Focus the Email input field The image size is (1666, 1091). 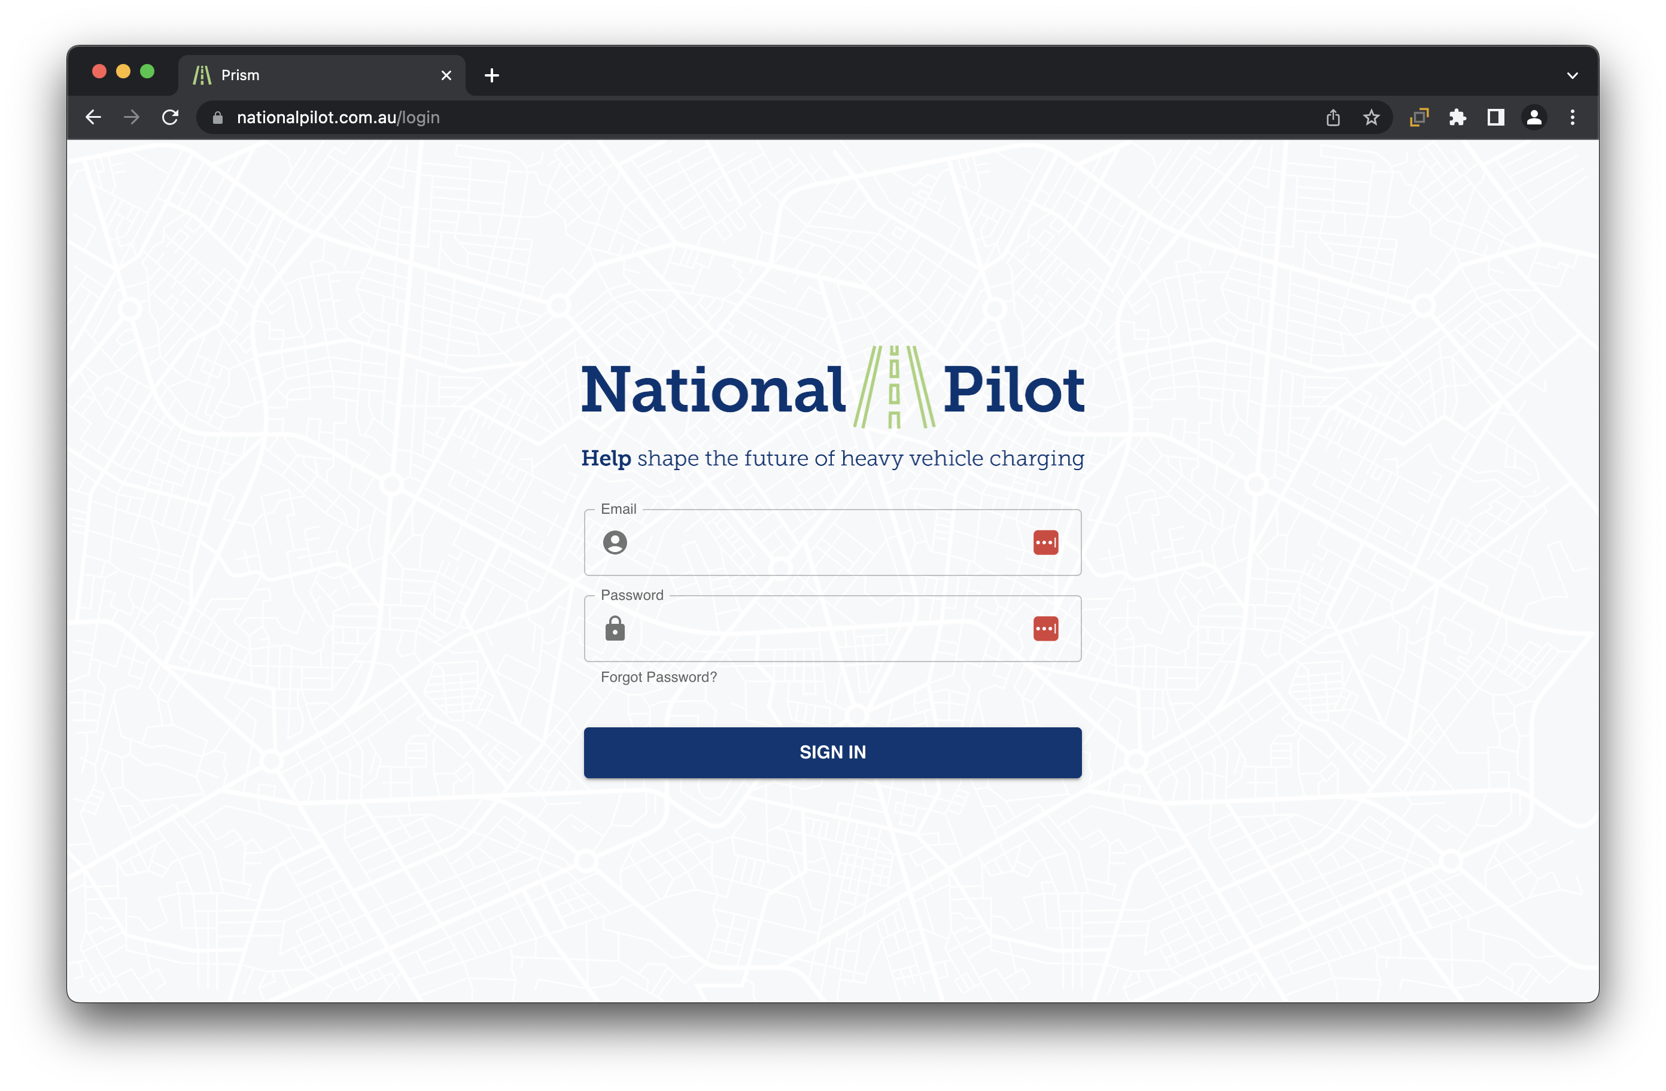(x=826, y=543)
